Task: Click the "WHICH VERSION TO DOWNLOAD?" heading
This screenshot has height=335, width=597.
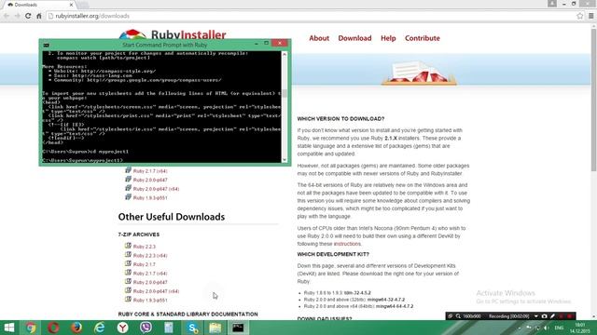Action: 340,119
